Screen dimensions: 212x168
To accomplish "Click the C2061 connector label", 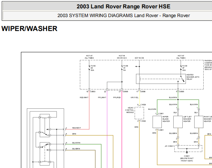I will pos(161,114).
